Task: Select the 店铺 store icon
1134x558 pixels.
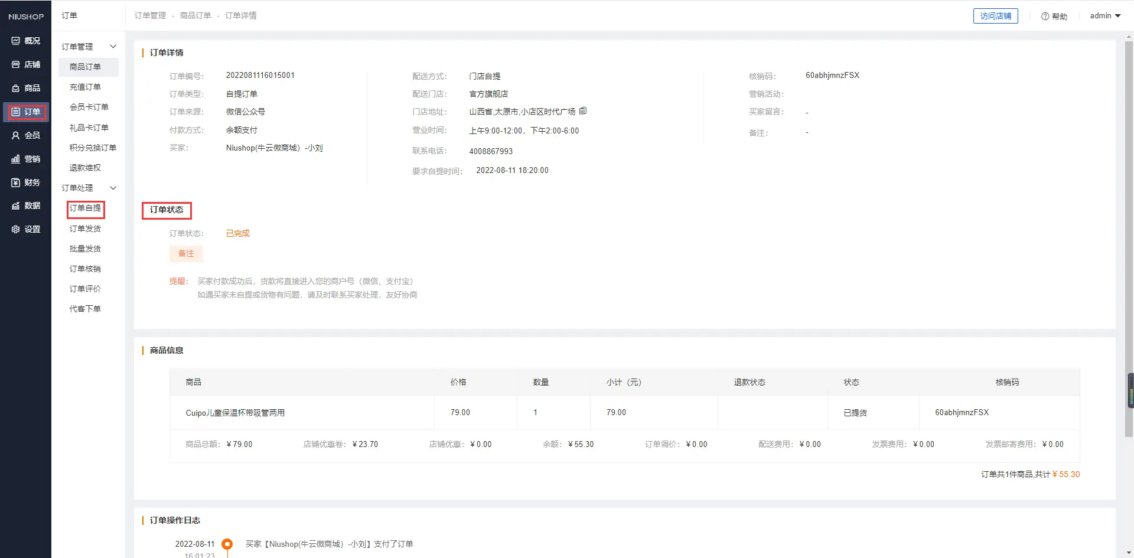Action: [16, 64]
